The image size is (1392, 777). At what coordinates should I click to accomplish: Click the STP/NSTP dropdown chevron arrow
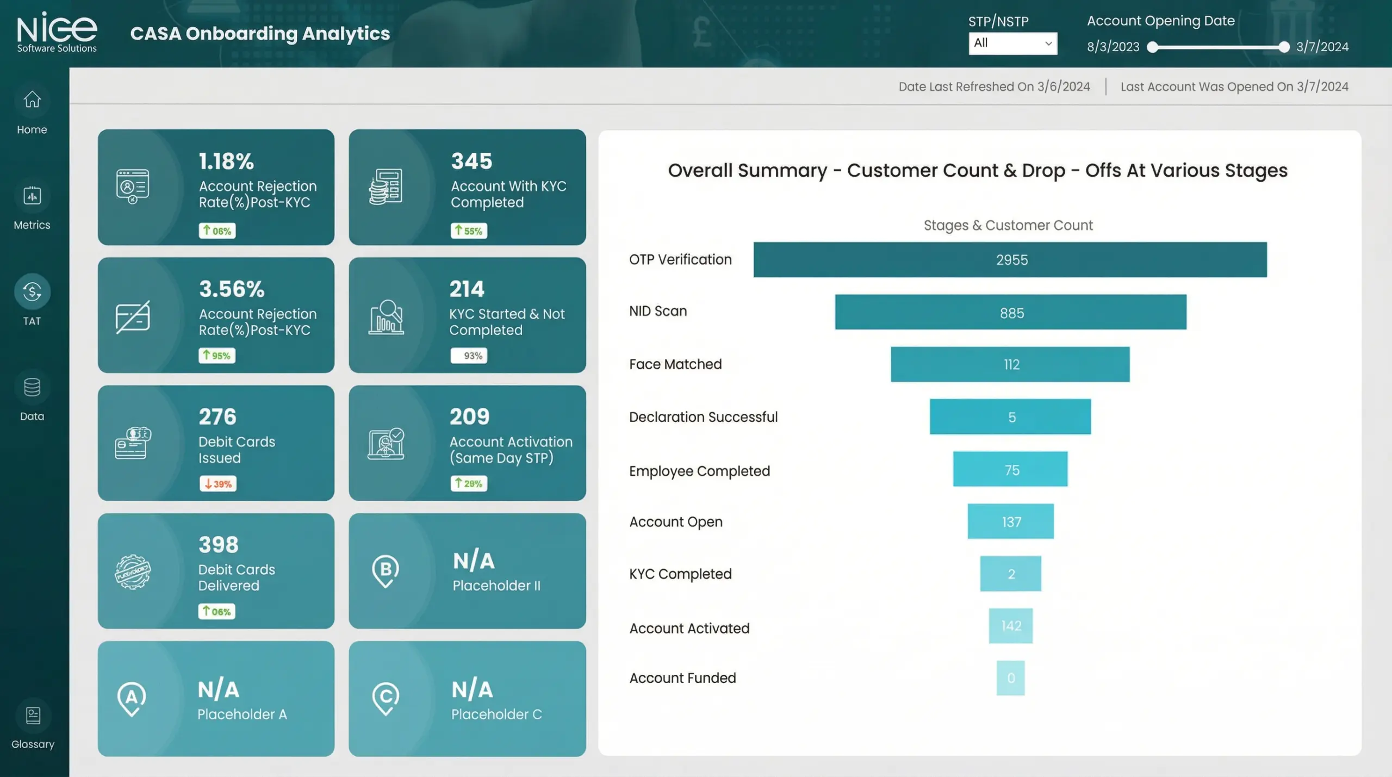[1048, 43]
